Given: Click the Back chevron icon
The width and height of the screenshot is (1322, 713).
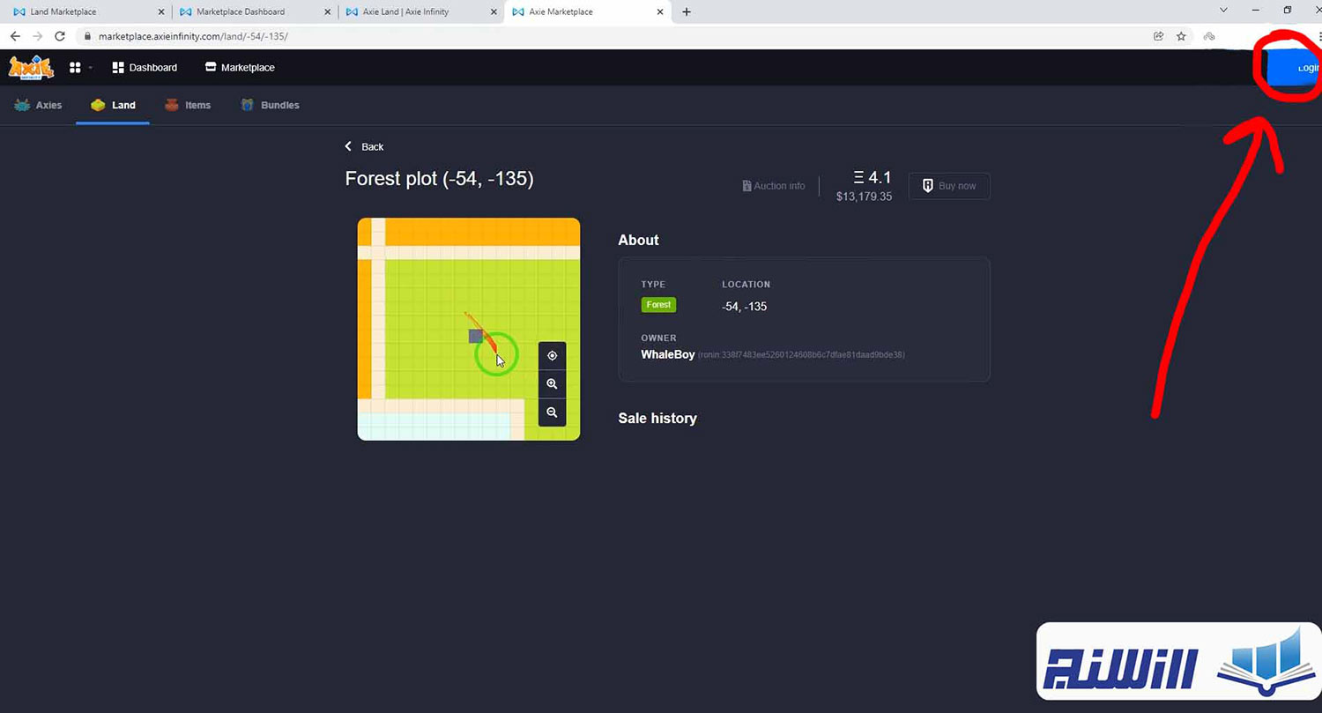Looking at the screenshot, I should coord(348,146).
